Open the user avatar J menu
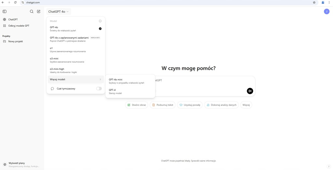The image size is (333, 170). point(326,11)
